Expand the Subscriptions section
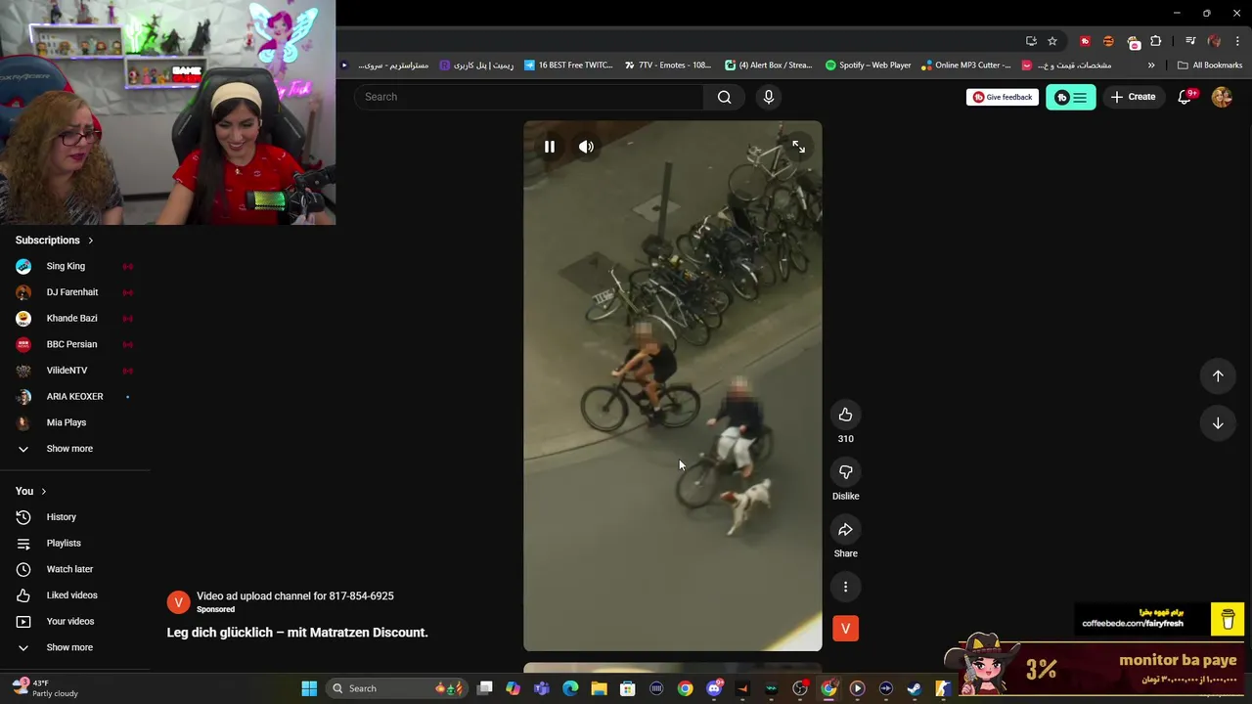This screenshot has height=704, width=1252. click(55, 241)
